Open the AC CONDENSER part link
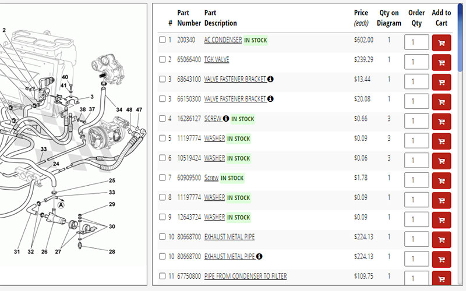This screenshot has height=291, width=466. (223, 40)
